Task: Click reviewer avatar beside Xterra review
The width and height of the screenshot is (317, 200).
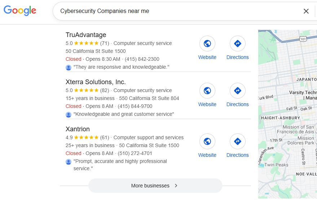Action: (x=69, y=114)
